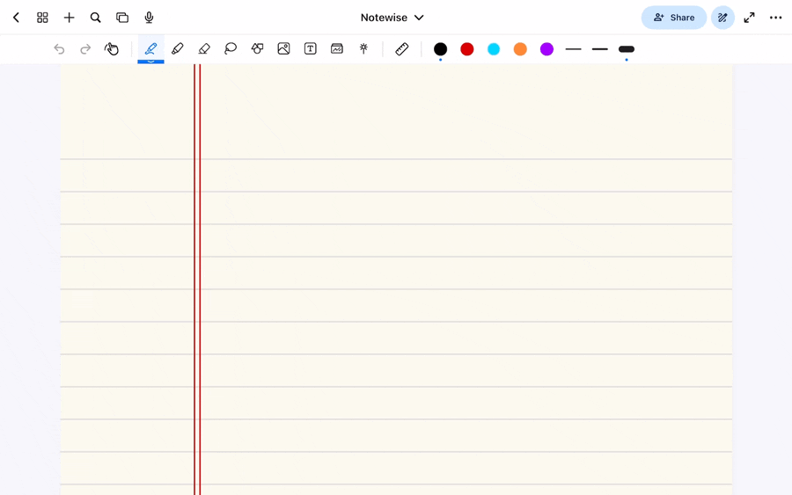This screenshot has width=792, height=495.
Task: Start audio recording with microphone icon
Action: pos(149,18)
